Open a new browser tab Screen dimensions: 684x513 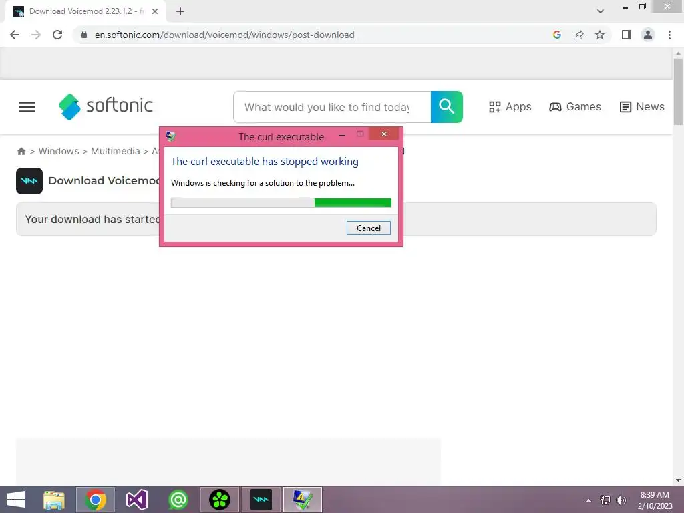tap(180, 12)
